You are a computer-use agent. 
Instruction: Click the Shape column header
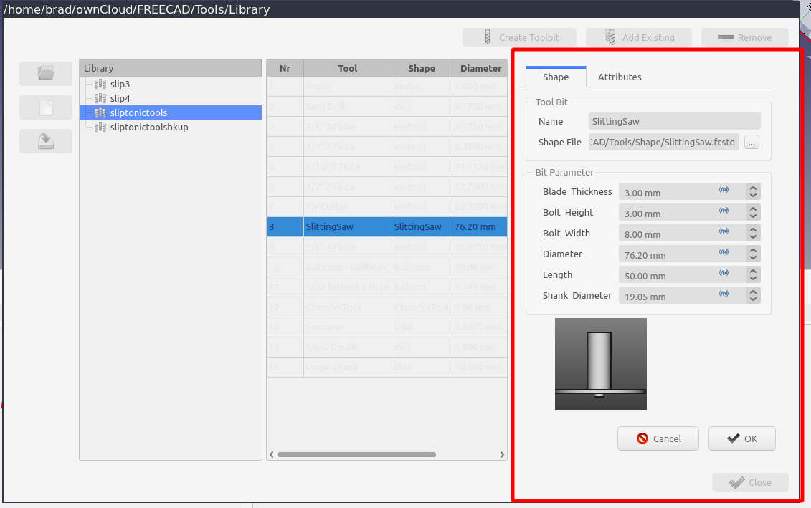coord(422,68)
